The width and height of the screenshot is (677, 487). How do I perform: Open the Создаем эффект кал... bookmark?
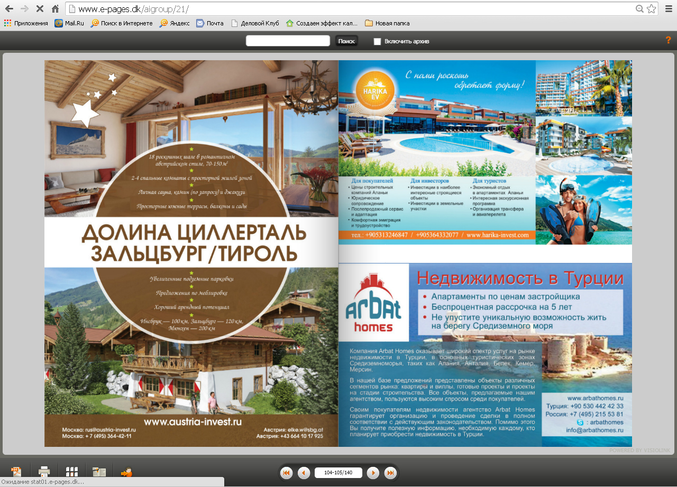pos(322,23)
